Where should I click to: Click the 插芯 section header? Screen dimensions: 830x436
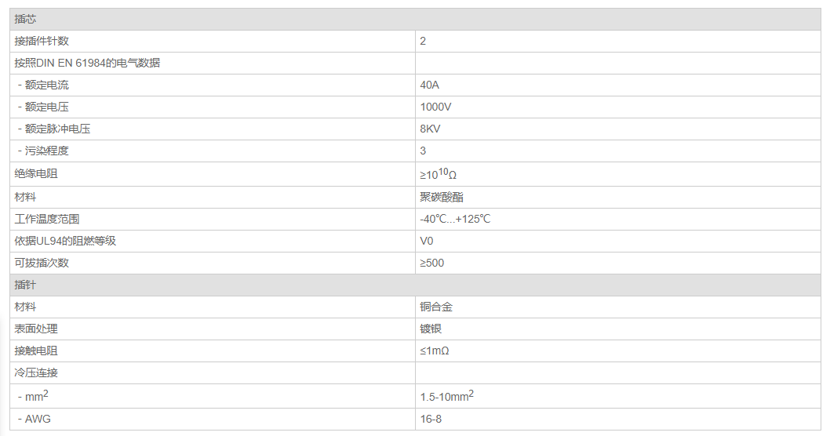pos(25,19)
